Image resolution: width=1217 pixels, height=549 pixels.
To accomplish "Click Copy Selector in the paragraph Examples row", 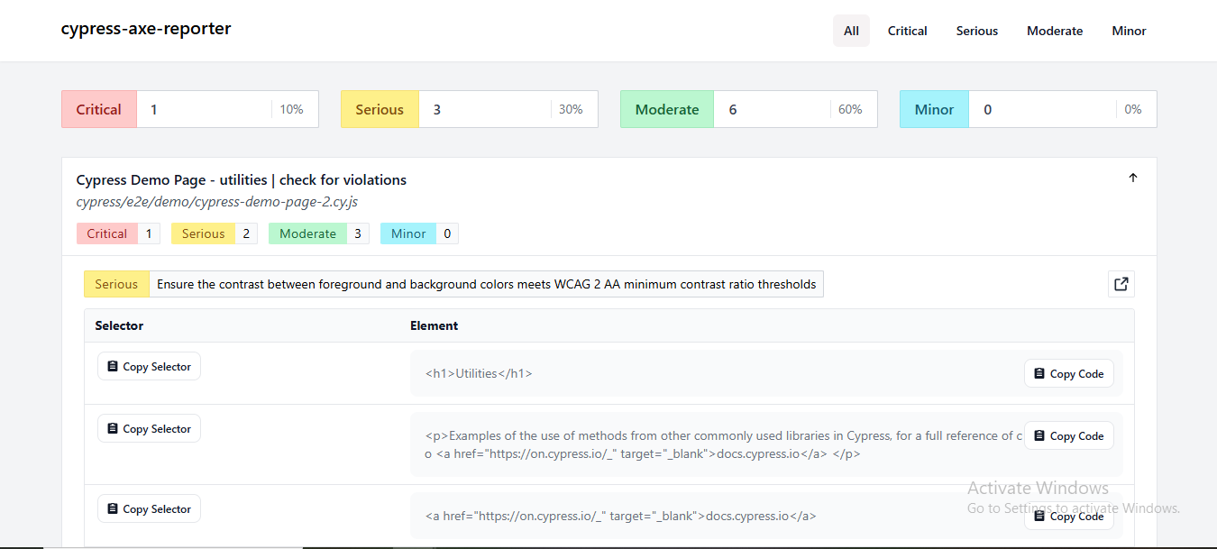I will click(149, 429).
